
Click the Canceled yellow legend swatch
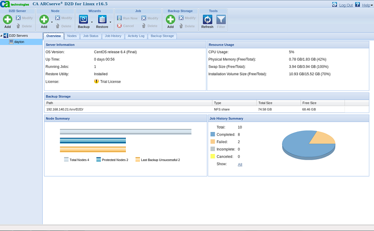[213, 157]
